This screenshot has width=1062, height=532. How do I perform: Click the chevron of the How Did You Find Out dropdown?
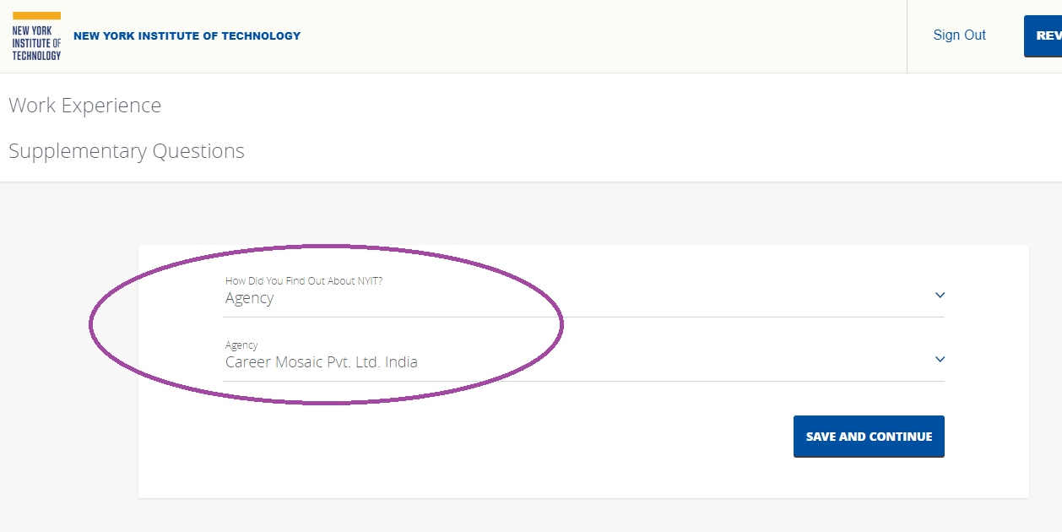pos(940,296)
